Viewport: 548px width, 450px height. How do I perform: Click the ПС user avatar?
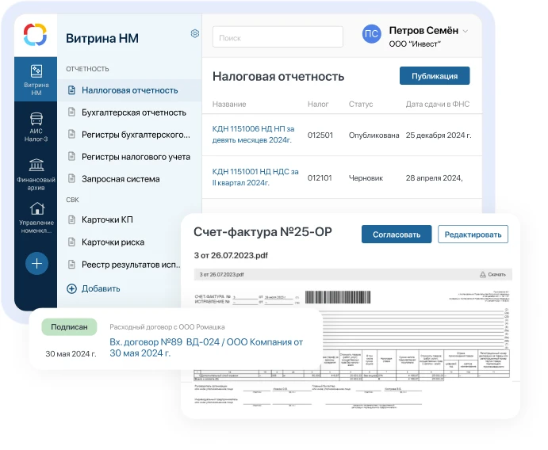coord(371,34)
